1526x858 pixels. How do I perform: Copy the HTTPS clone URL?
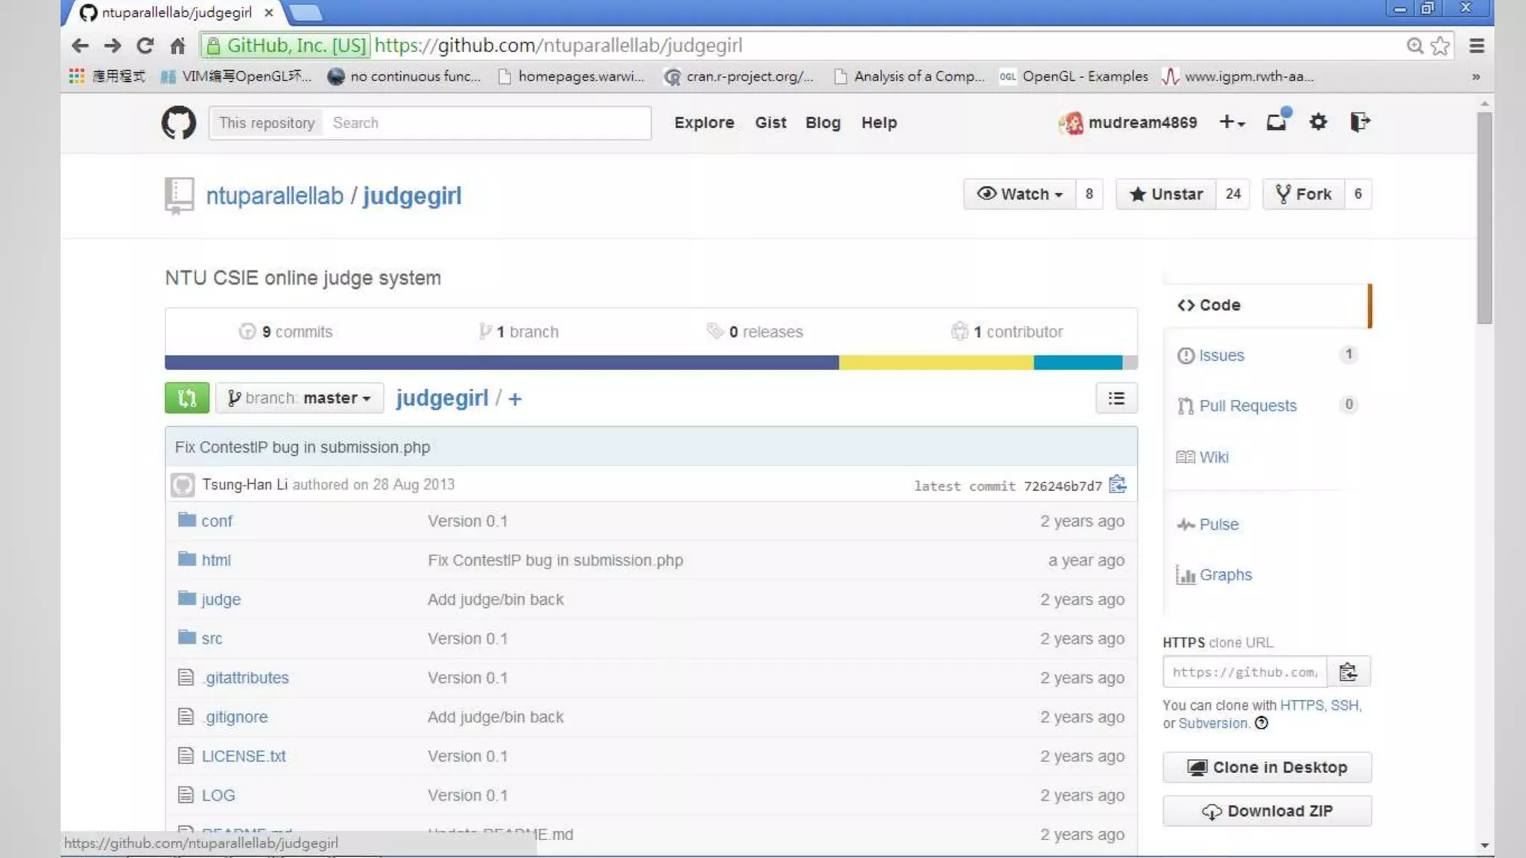point(1348,672)
